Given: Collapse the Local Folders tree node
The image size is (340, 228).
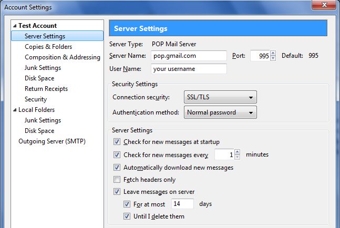Looking at the screenshot, I should pyautogui.click(x=15, y=110).
